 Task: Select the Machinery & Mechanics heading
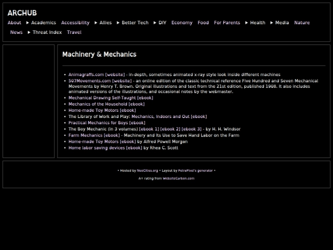click(x=99, y=54)
